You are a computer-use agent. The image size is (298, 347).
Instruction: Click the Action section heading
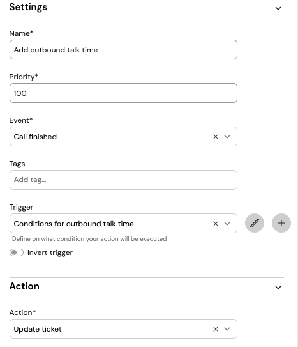pyautogui.click(x=24, y=286)
